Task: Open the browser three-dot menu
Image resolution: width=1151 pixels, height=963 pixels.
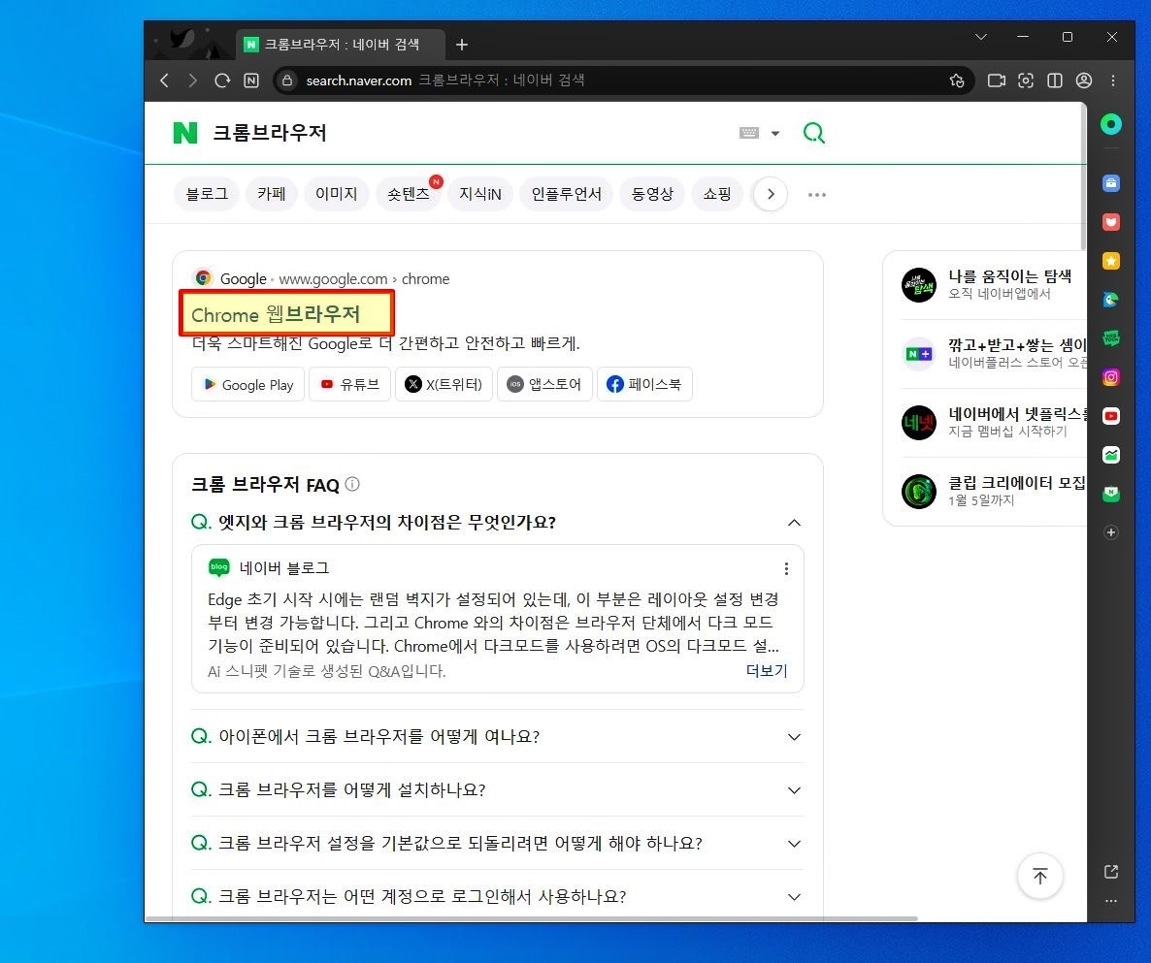Action: pyautogui.click(x=1113, y=80)
